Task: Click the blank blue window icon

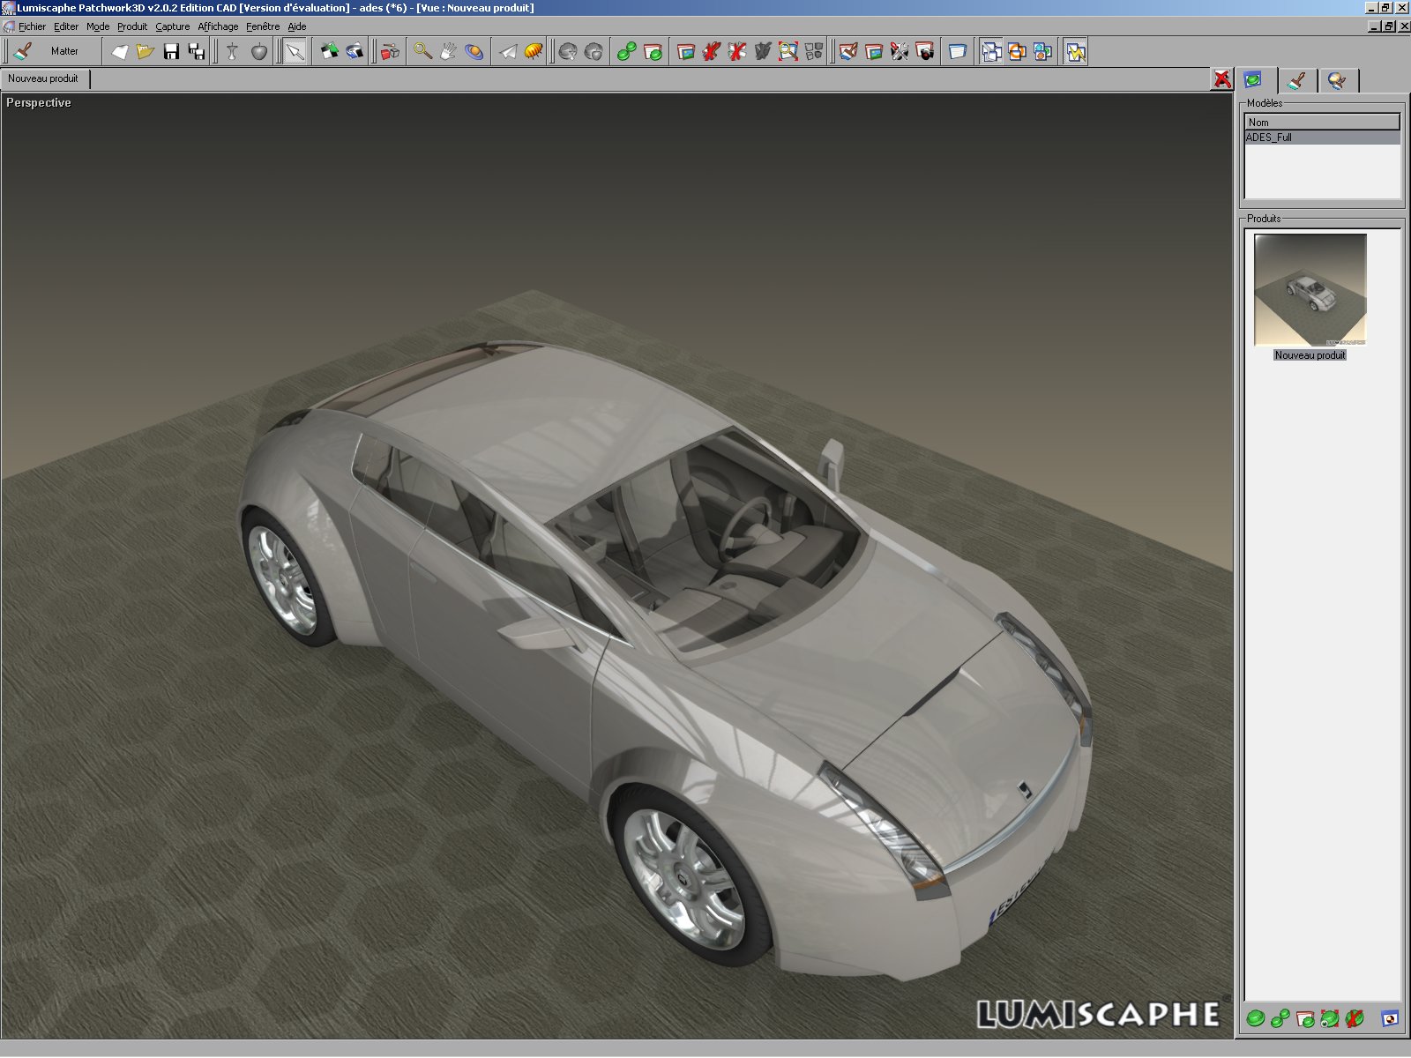Action: pyautogui.click(x=958, y=51)
